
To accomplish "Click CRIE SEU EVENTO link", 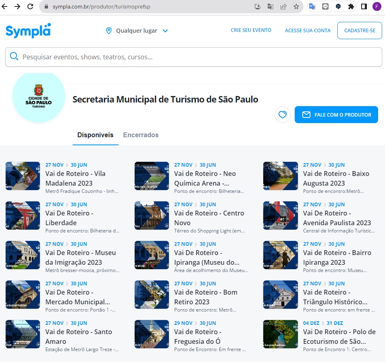I will (x=251, y=30).
